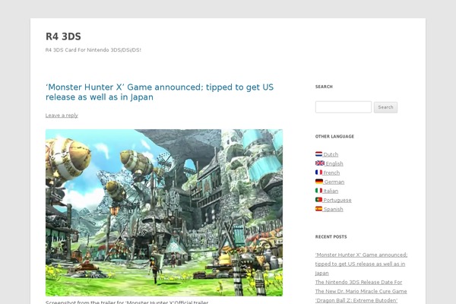
Task: Switch language to English
Action: click(x=334, y=164)
